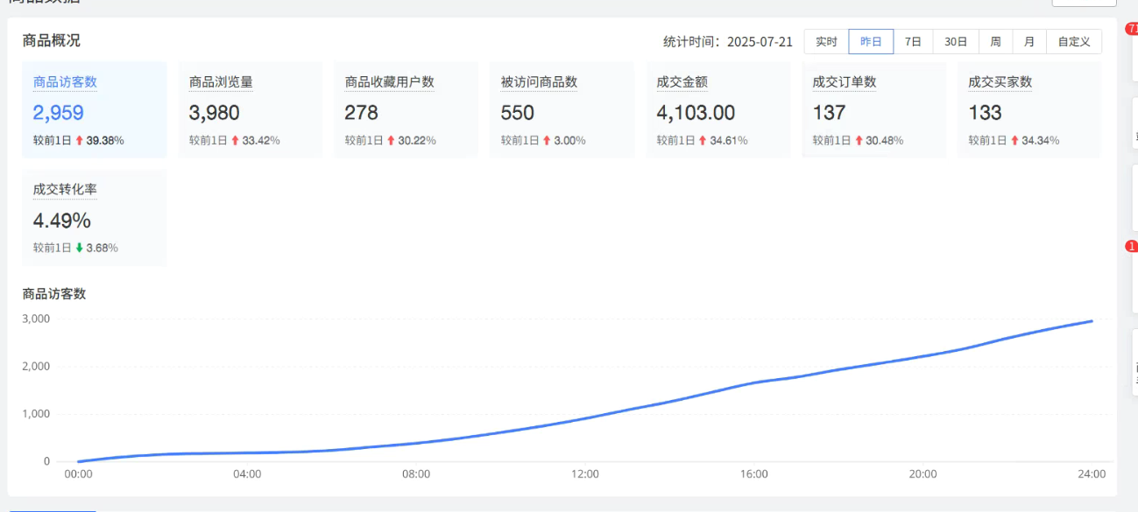Switch to the 实时 real-time view
1138x512 pixels.
827,41
